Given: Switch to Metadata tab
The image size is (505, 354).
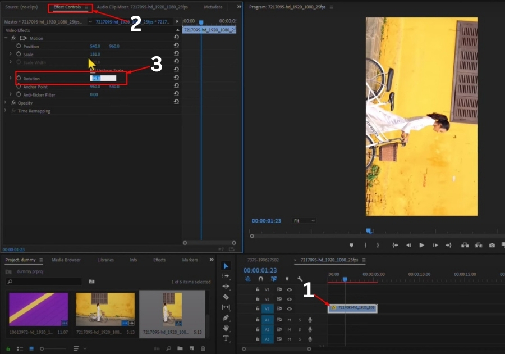Looking at the screenshot, I should 213,7.
